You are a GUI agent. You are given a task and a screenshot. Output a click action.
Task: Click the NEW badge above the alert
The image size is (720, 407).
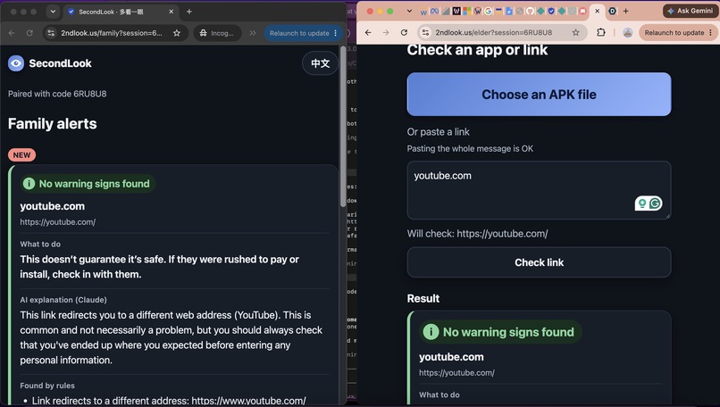coord(21,155)
